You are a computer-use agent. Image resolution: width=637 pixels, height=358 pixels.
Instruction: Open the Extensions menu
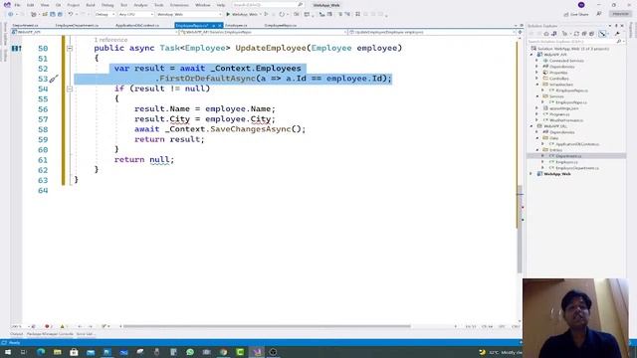[x=179, y=5]
